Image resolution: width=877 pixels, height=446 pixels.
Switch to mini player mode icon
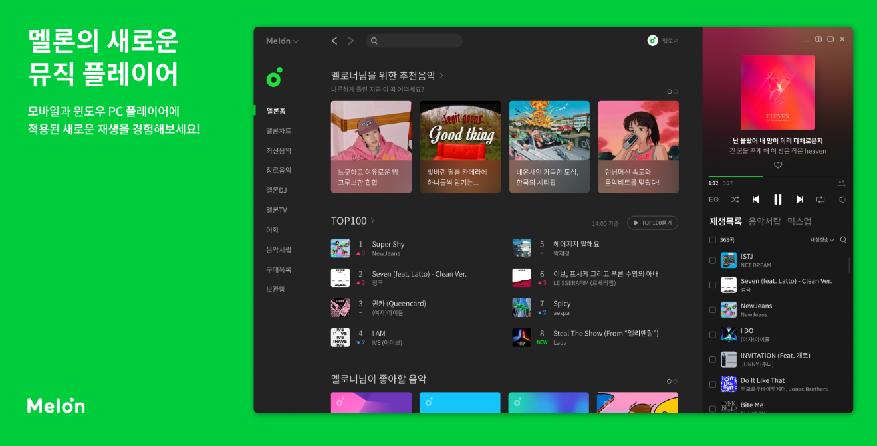818,39
